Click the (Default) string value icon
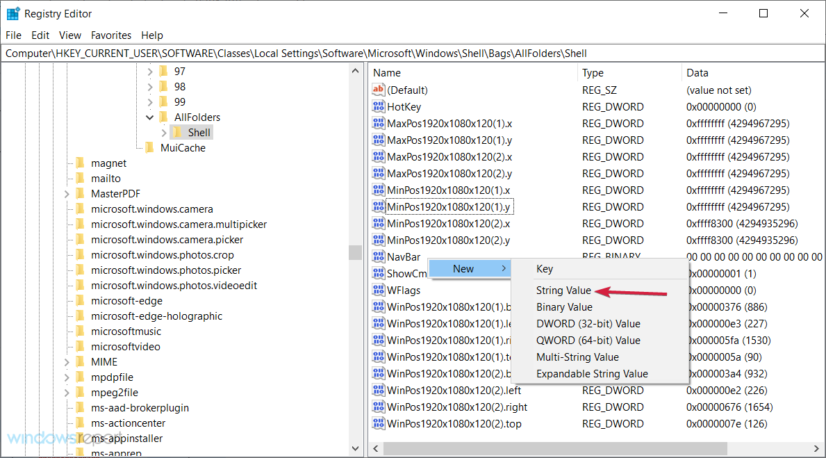Screen dimensions: 826x458 [378, 90]
